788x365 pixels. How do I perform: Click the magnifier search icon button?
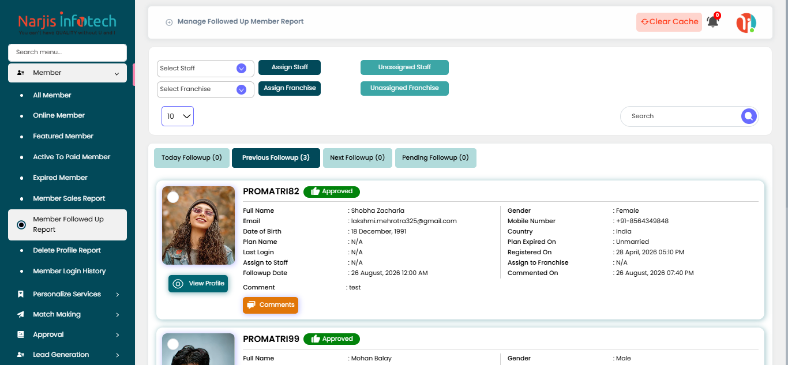click(748, 116)
